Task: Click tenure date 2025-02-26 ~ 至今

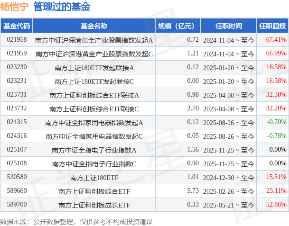Action: tap(229, 191)
